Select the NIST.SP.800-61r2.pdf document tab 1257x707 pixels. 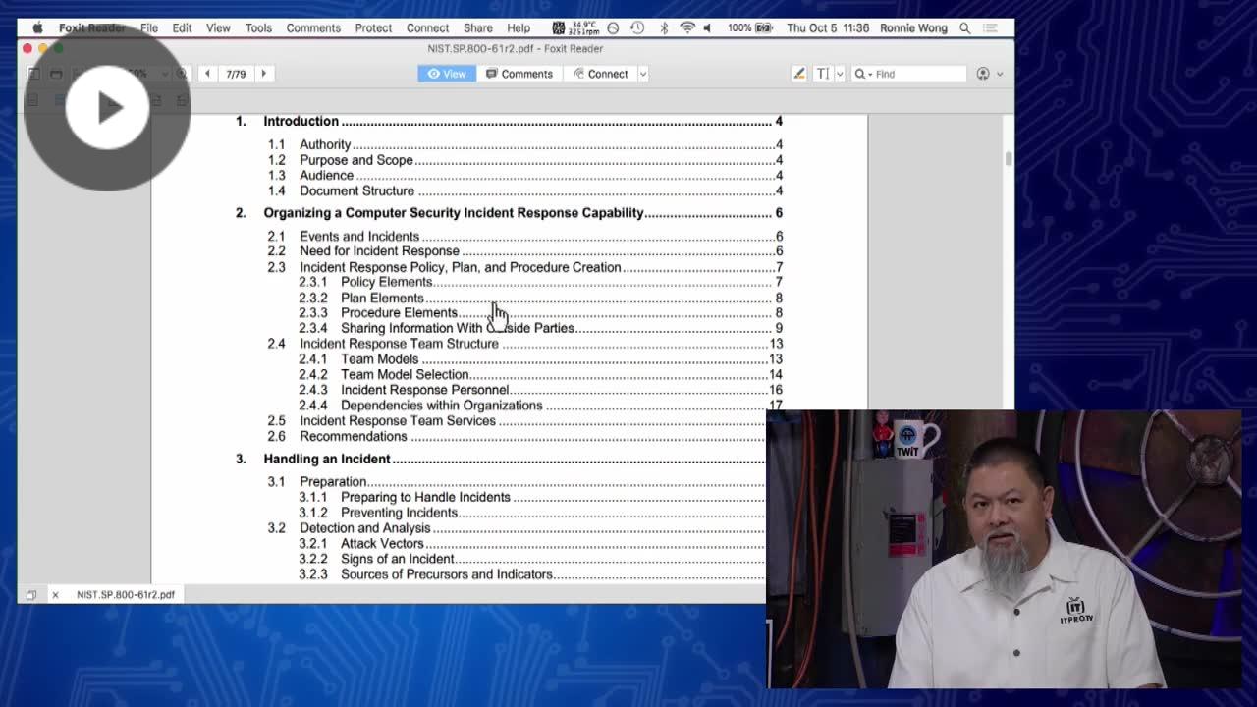[x=126, y=594]
